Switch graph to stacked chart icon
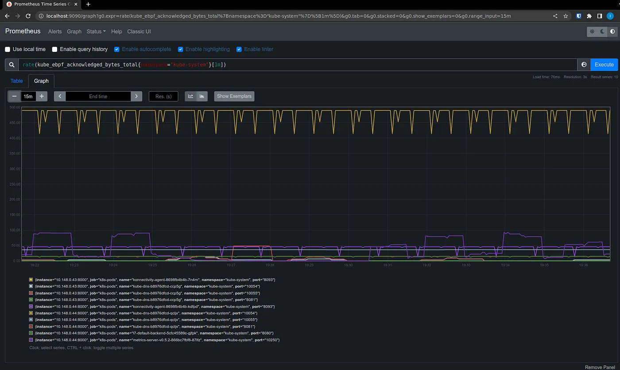 point(202,96)
